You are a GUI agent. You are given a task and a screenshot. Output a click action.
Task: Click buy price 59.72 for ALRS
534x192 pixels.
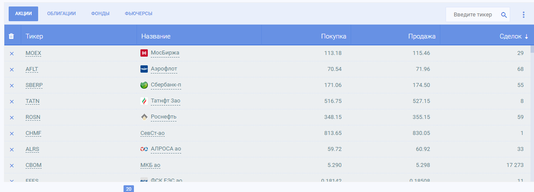tap(335, 149)
